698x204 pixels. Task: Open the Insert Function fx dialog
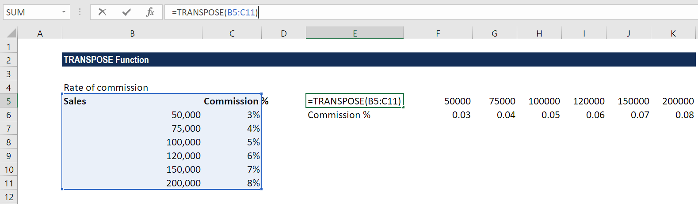[x=150, y=12]
